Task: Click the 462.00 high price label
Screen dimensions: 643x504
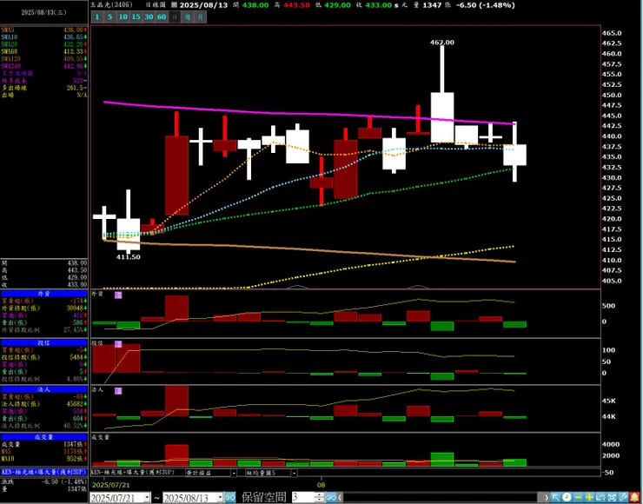Action: (x=442, y=43)
